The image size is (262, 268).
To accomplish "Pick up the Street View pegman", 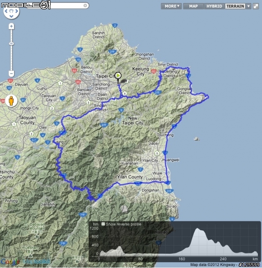I will pos(11,101).
